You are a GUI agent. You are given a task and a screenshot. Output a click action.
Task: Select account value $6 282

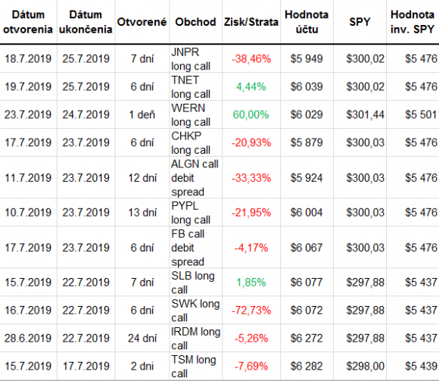tap(307, 366)
